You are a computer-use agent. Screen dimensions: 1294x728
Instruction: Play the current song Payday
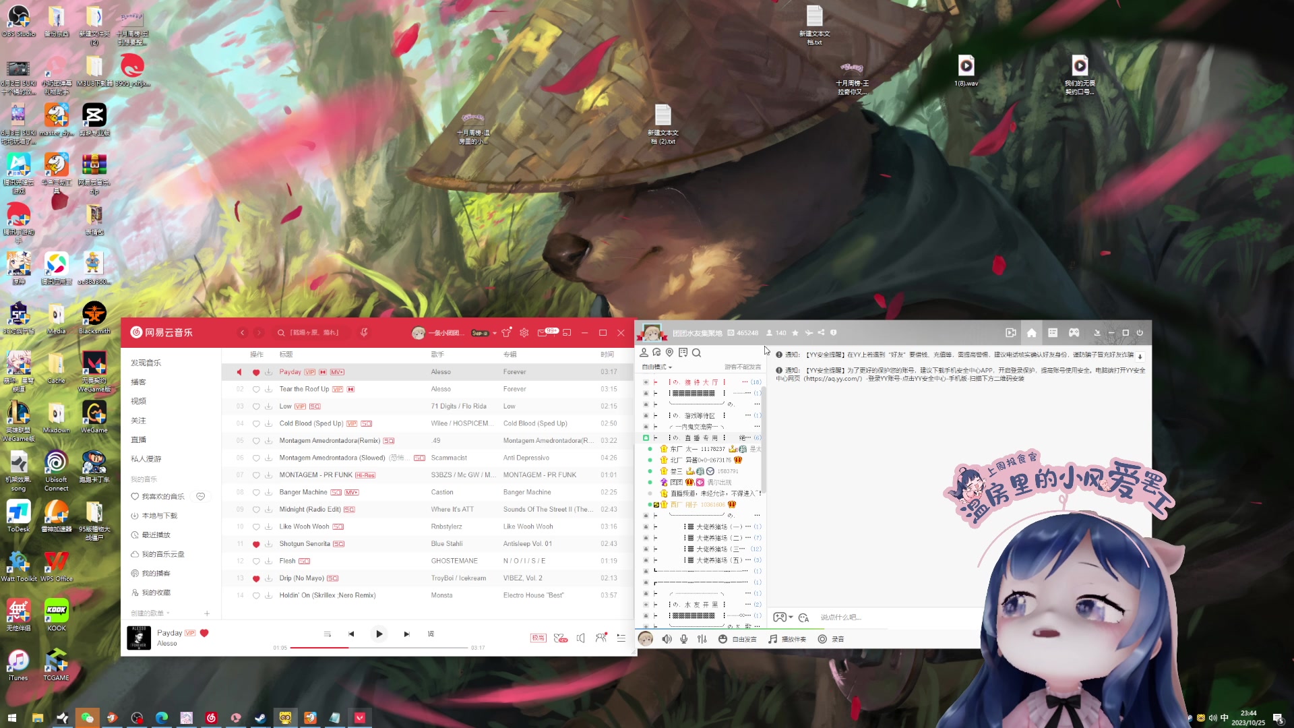pyautogui.click(x=379, y=634)
